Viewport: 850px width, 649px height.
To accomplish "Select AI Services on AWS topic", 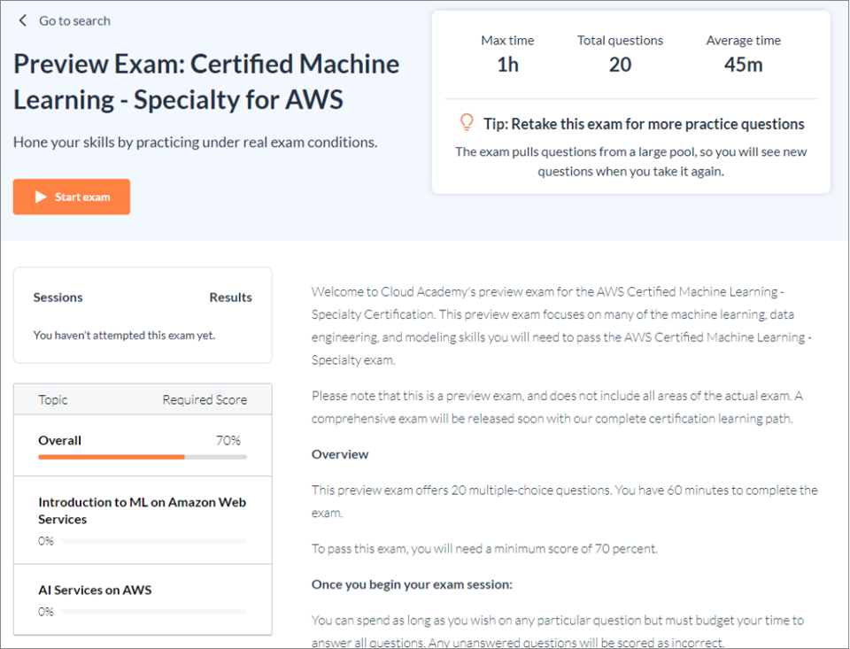I will [95, 590].
